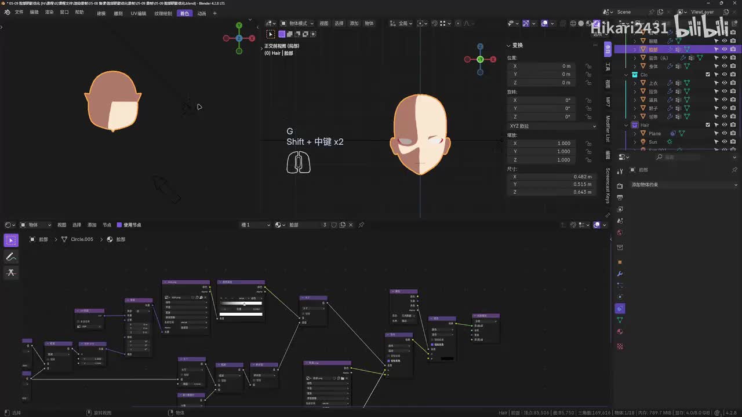This screenshot has height=417, width=742.
Task: Disable render camera for Sun object
Action: click(733, 142)
